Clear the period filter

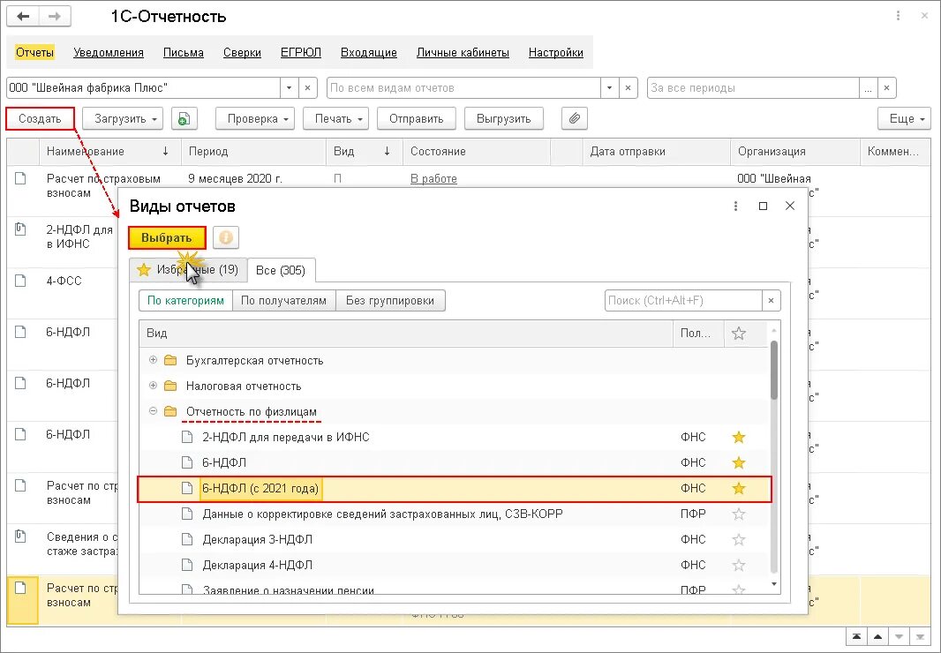[x=886, y=87]
